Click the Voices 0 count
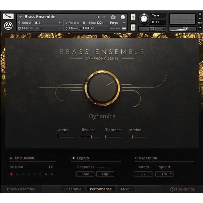Screen dimensions: 203x203 (84, 23)
